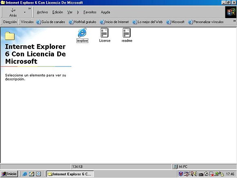Click the messenger tray icon beside the clock
The height and width of the screenshot is (178, 237).
click(221, 174)
